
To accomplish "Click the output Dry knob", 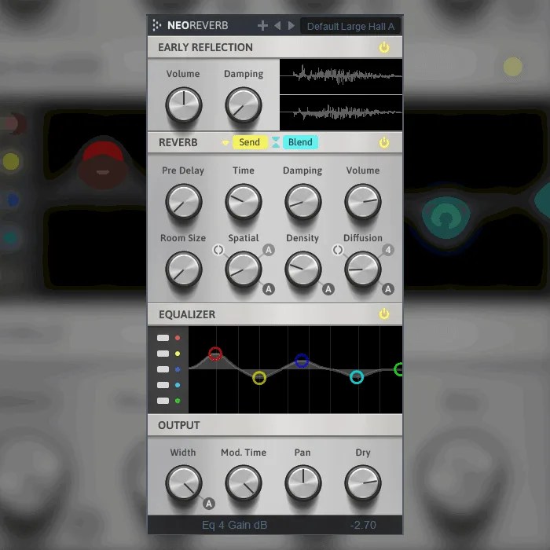I will [x=363, y=482].
